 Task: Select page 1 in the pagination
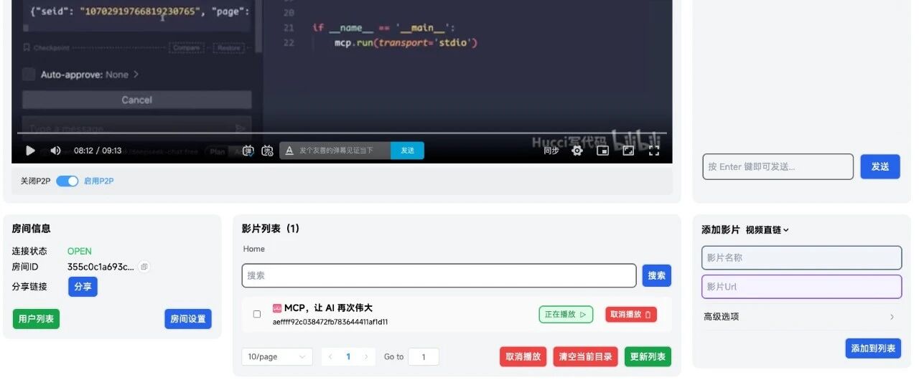(x=348, y=357)
